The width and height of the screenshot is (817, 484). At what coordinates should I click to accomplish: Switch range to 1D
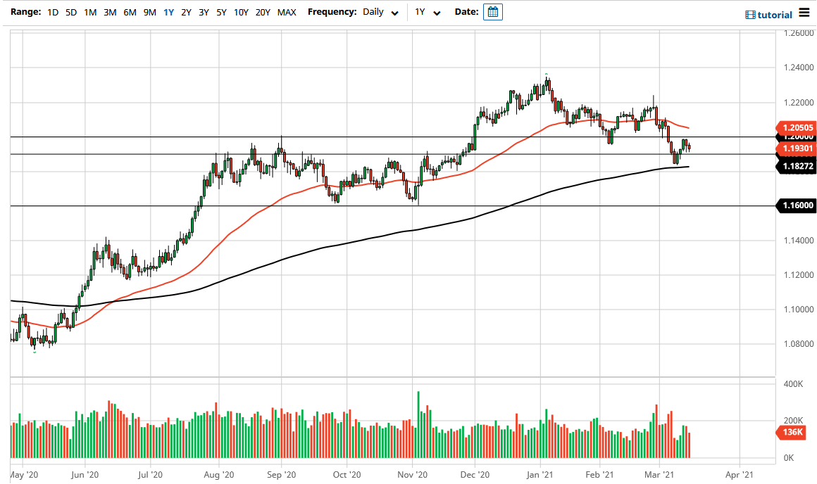coord(51,12)
